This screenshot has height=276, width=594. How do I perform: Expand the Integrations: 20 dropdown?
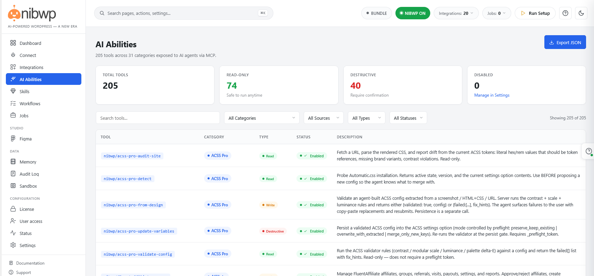[x=456, y=13]
